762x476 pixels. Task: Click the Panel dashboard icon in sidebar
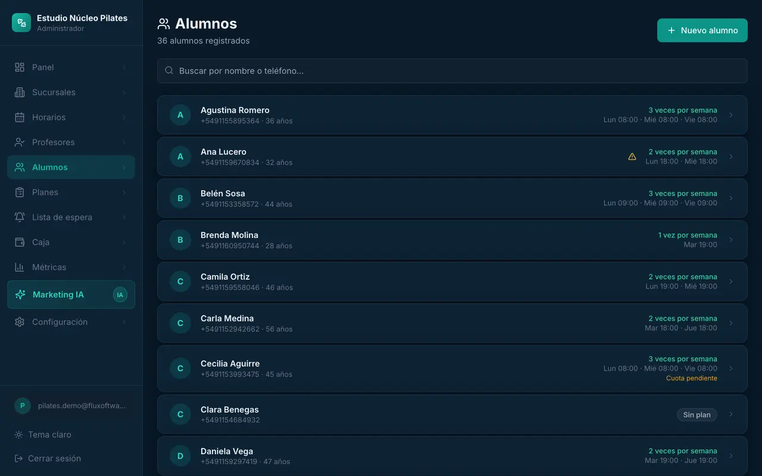(x=20, y=67)
